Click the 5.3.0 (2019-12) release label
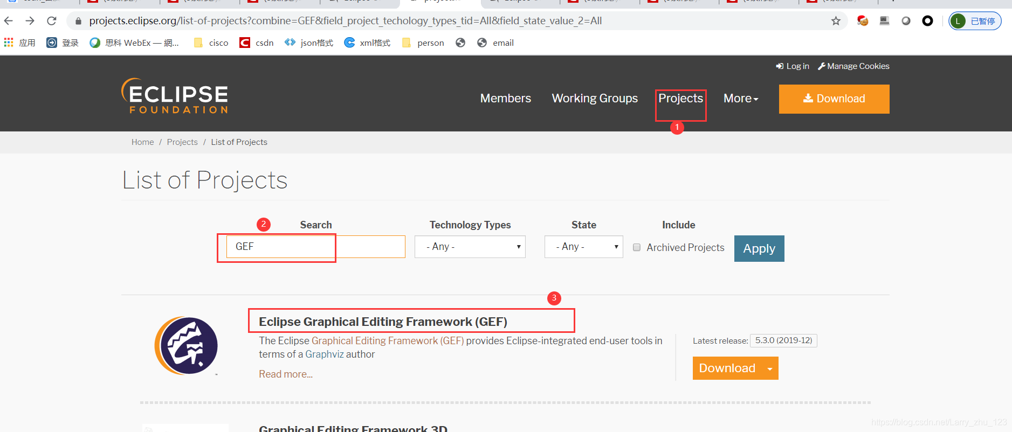The image size is (1012, 432). point(783,340)
